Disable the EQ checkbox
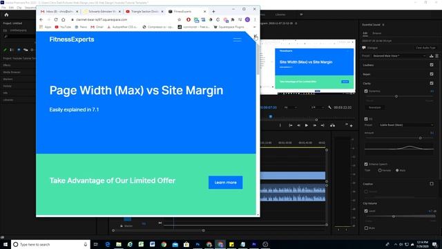The height and width of the screenshot is (249, 442). click(x=366, y=119)
